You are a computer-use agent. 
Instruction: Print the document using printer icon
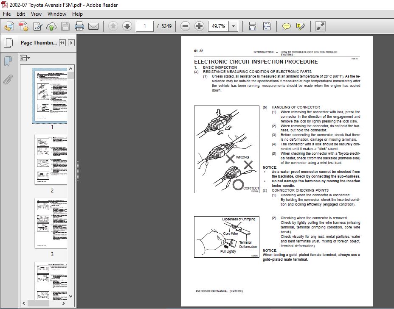(79, 26)
